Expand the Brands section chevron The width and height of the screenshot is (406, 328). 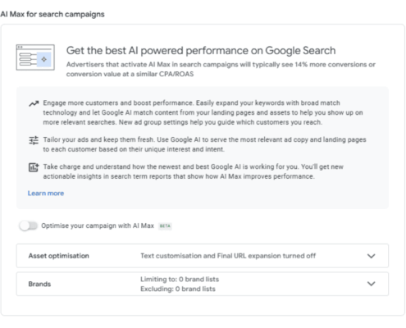coord(371,284)
